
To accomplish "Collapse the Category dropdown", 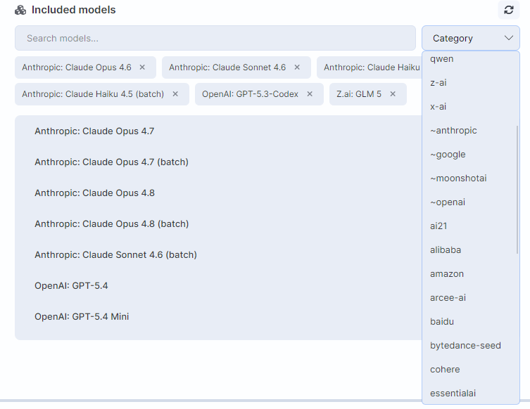I will [470, 38].
